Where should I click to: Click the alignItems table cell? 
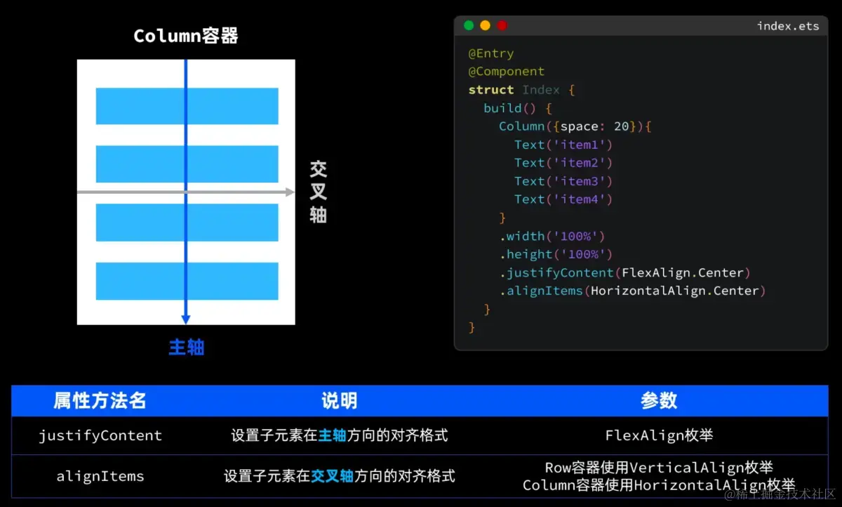click(100, 476)
